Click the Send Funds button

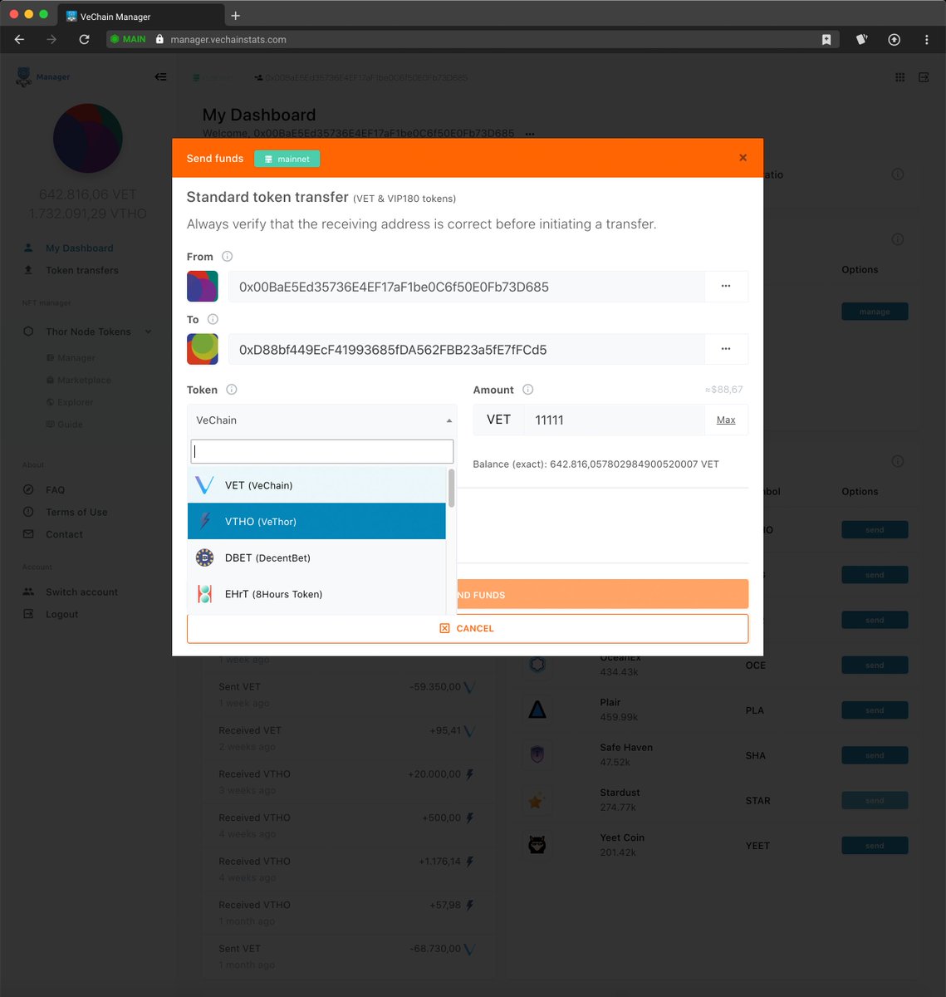click(x=602, y=595)
